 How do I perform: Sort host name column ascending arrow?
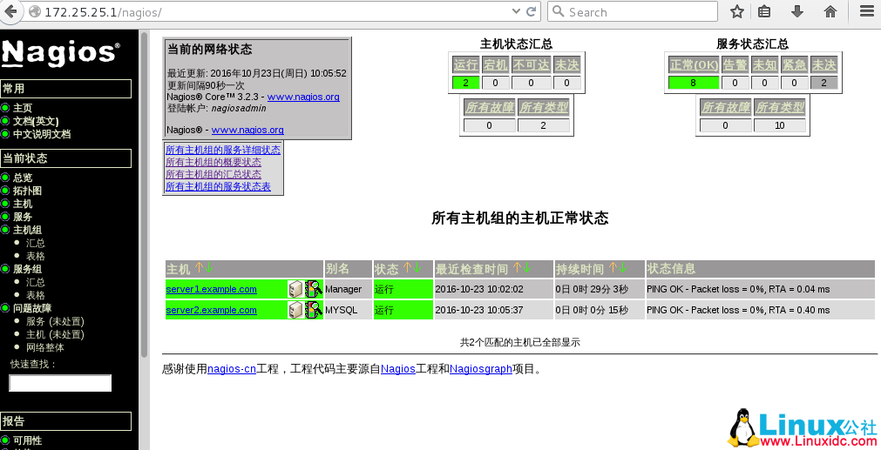(x=199, y=269)
